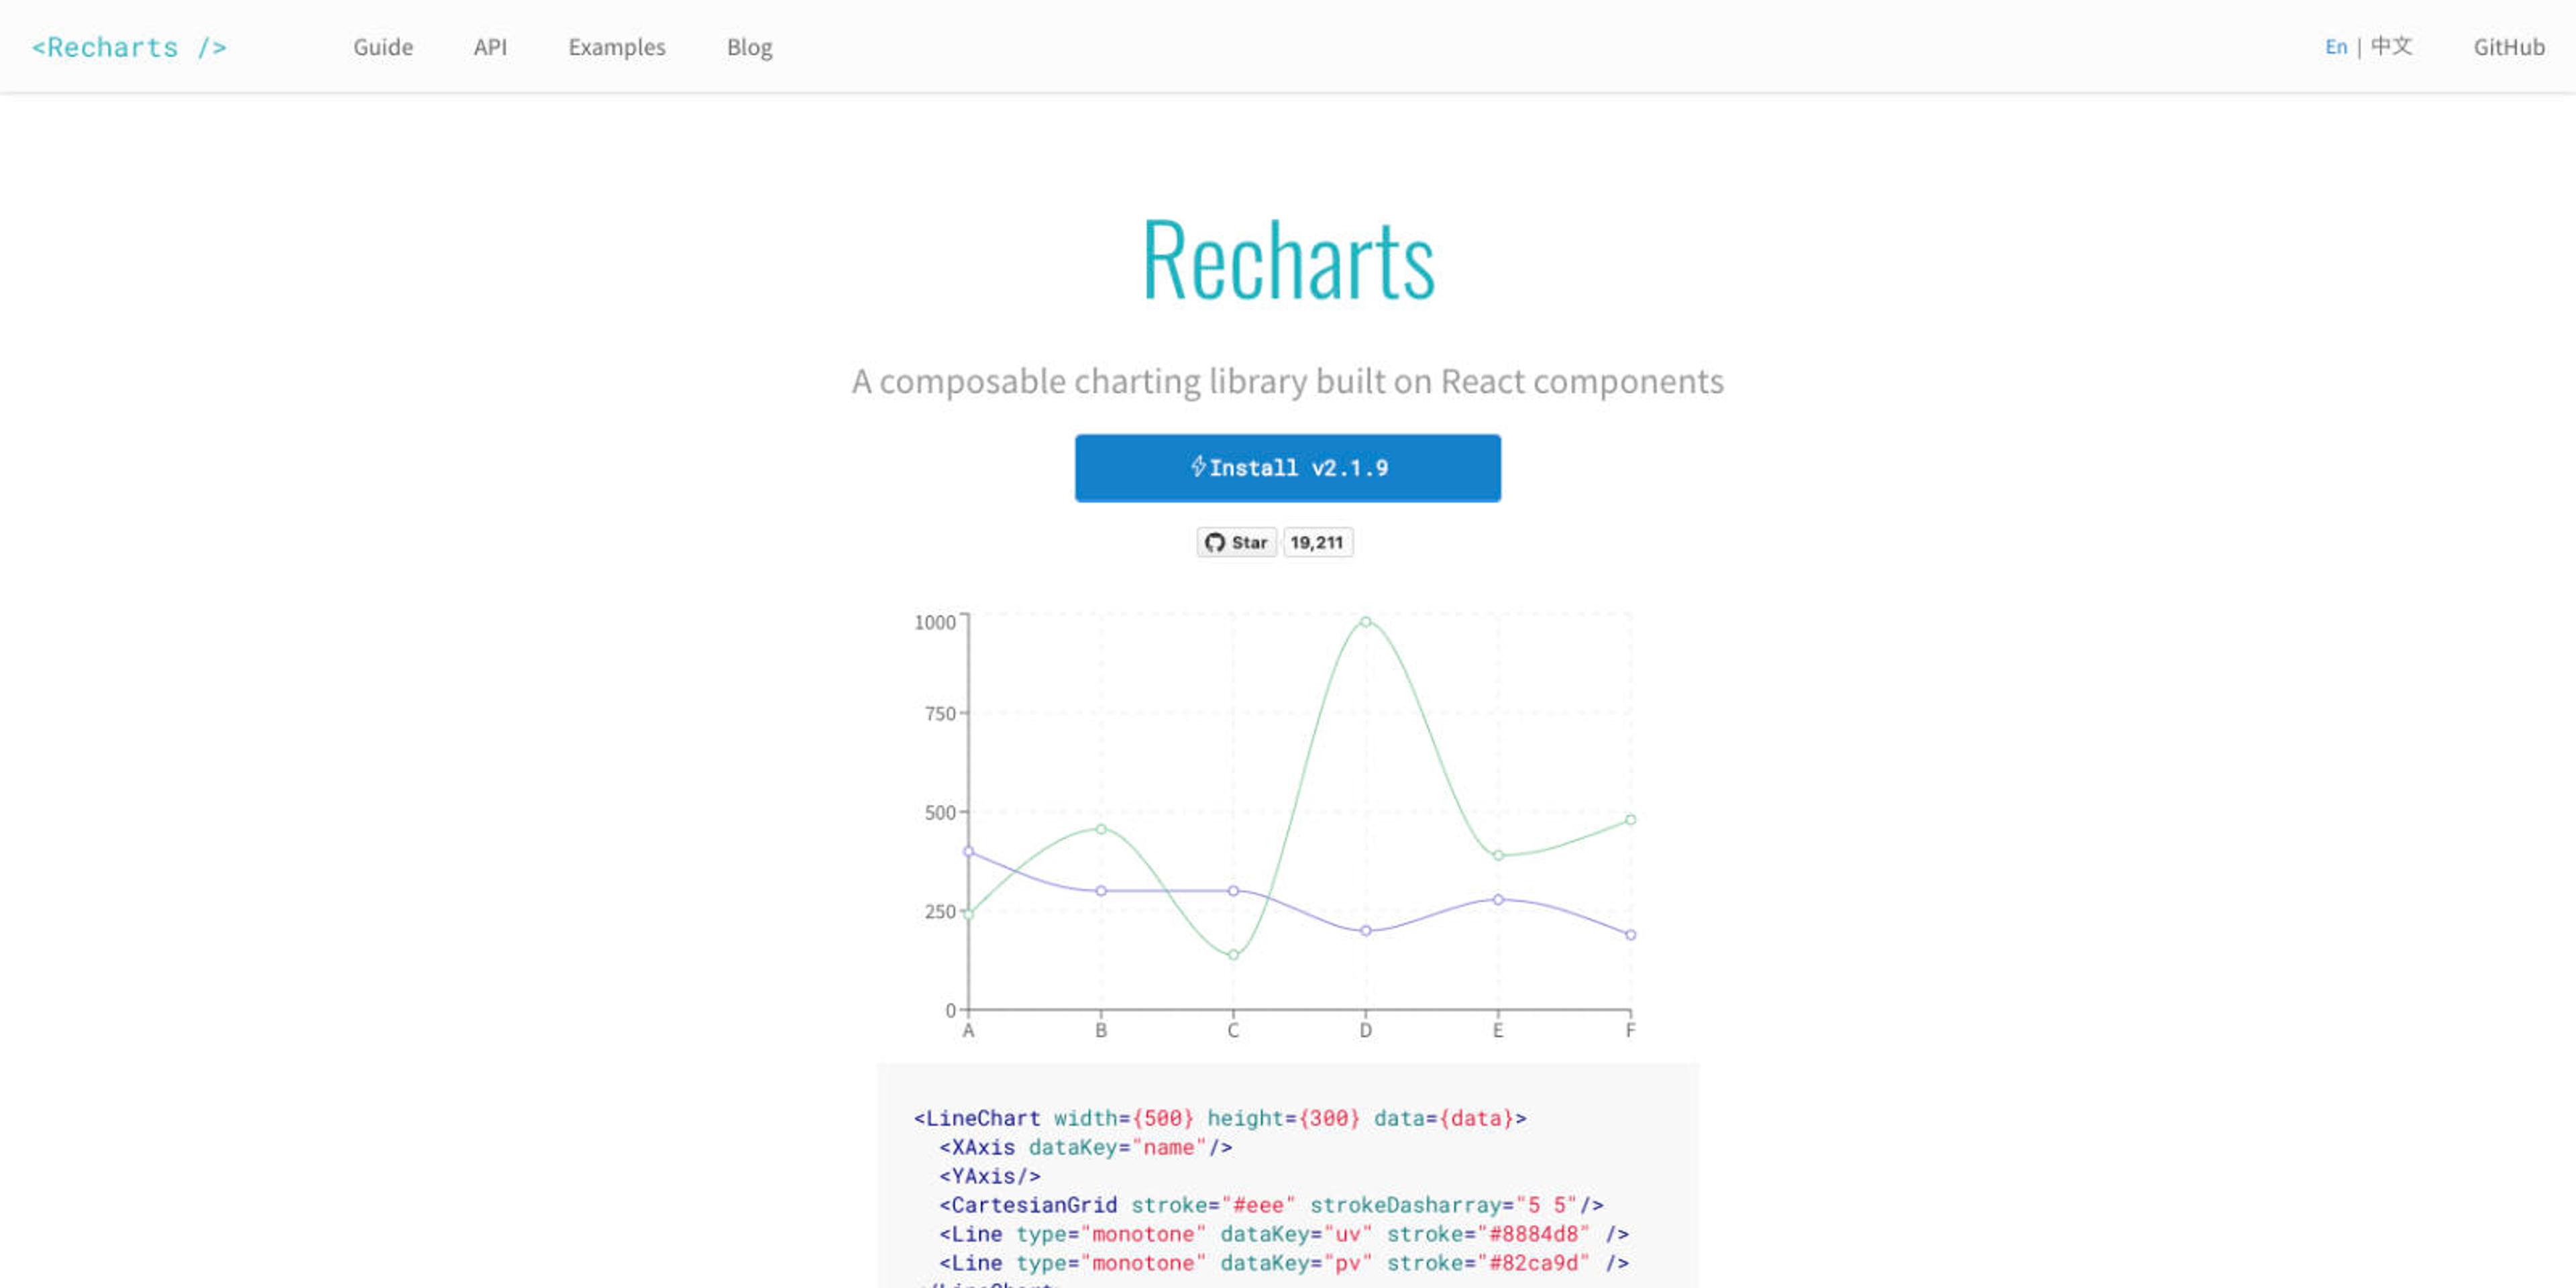Image resolution: width=2576 pixels, height=1288 pixels.
Task: Click the large Recharts heading title
Action: (x=1287, y=260)
